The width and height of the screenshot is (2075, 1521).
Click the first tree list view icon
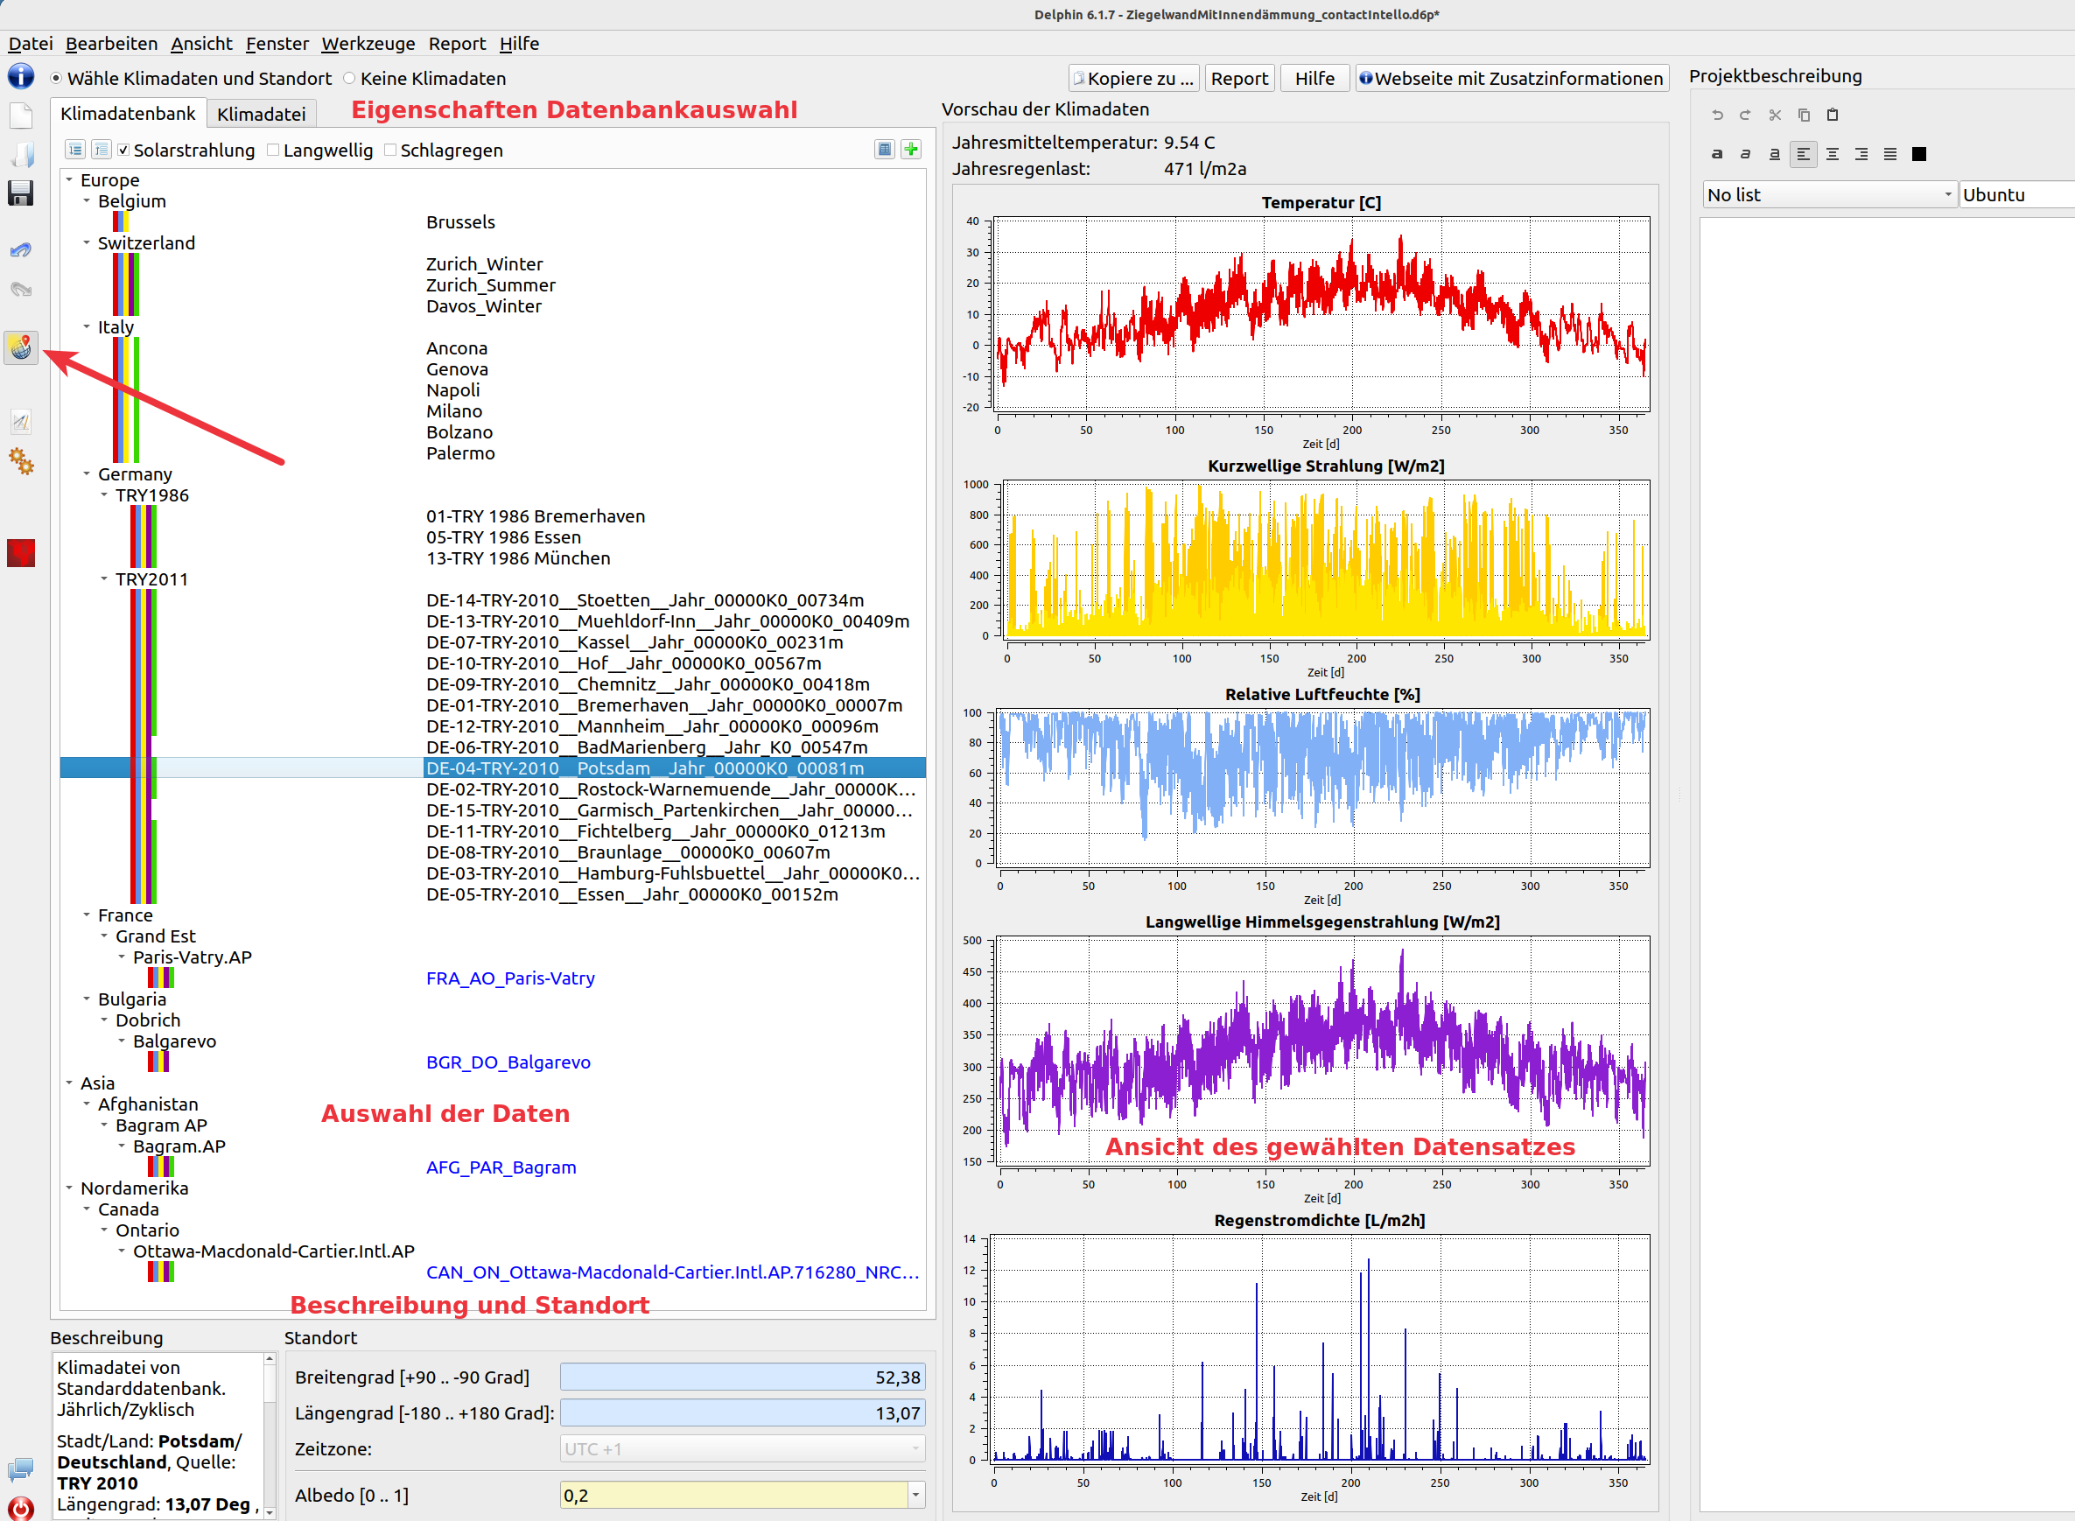[75, 149]
